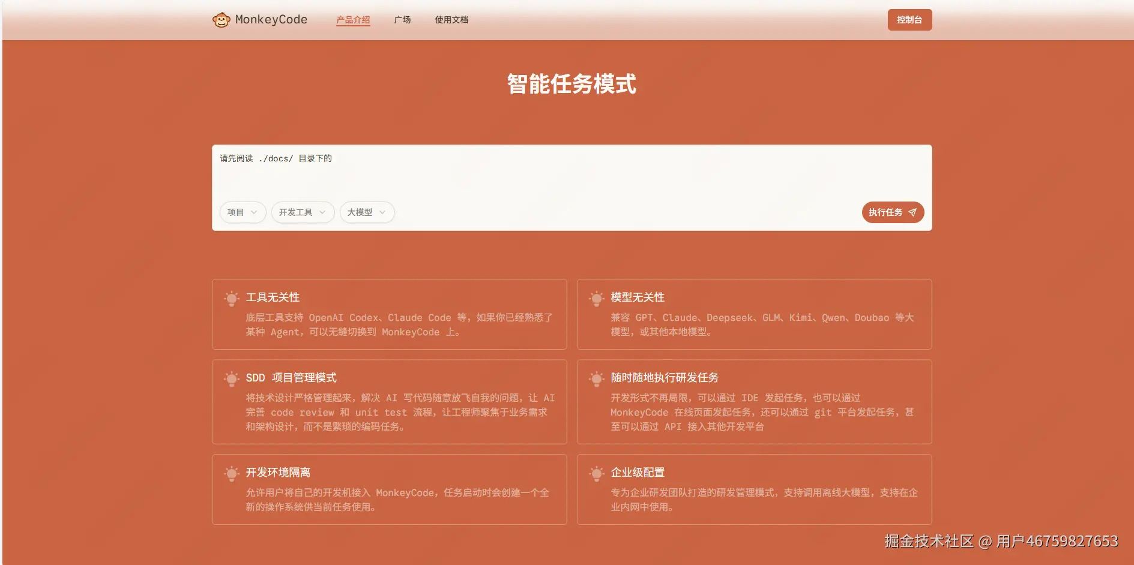Click the send arrow in 执行任务 button
This screenshot has height=565, width=1134.
pyautogui.click(x=912, y=212)
